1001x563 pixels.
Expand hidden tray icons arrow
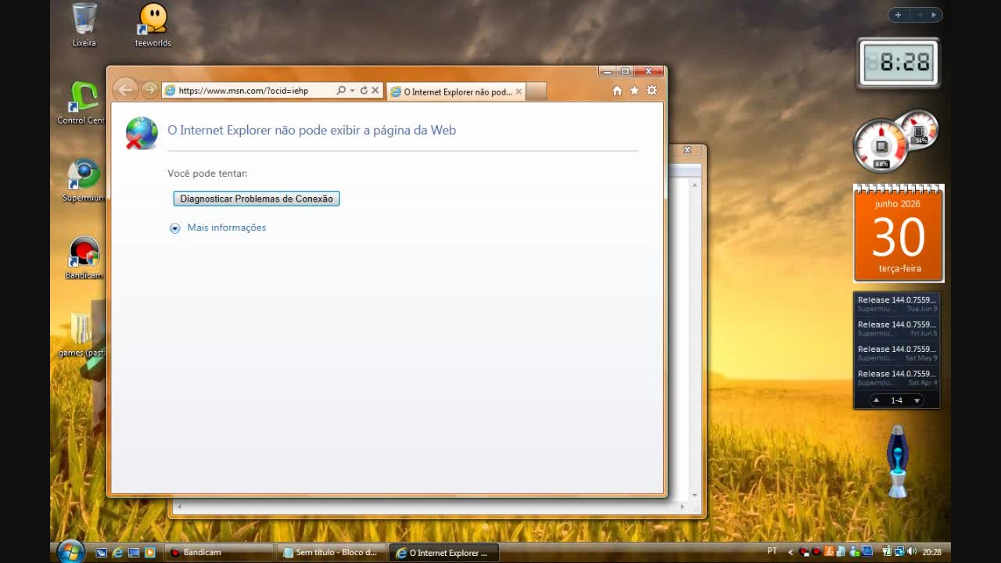click(791, 552)
